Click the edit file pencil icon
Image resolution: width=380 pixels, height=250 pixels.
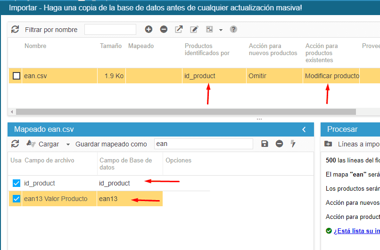click(x=194, y=29)
